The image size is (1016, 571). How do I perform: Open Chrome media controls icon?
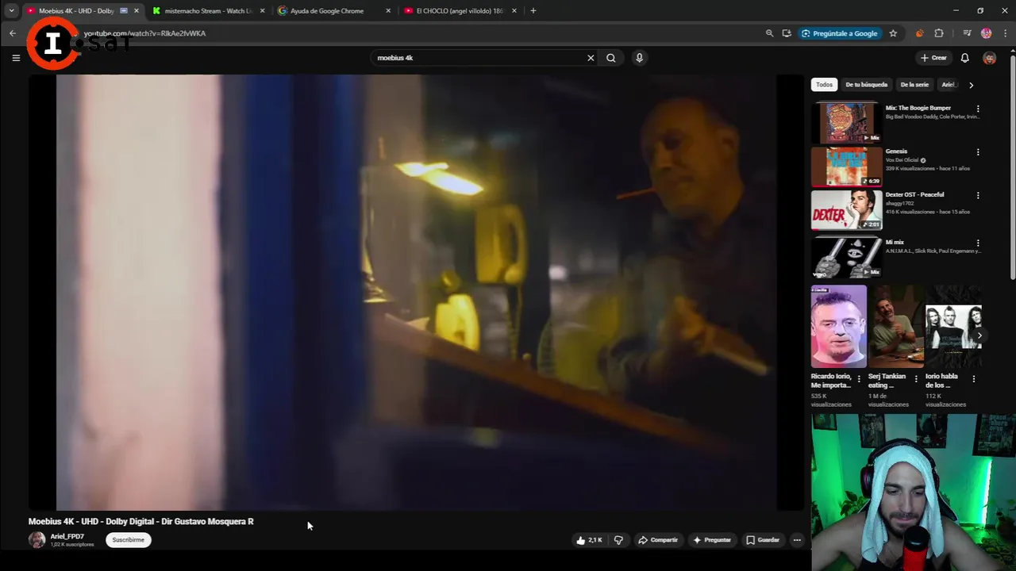tap(967, 33)
